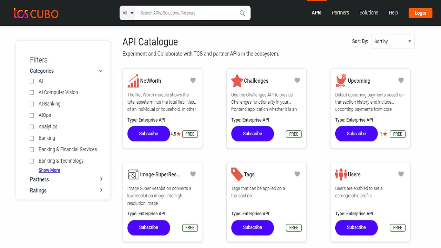
Task: Click the Tags card title
Action: 249,174
